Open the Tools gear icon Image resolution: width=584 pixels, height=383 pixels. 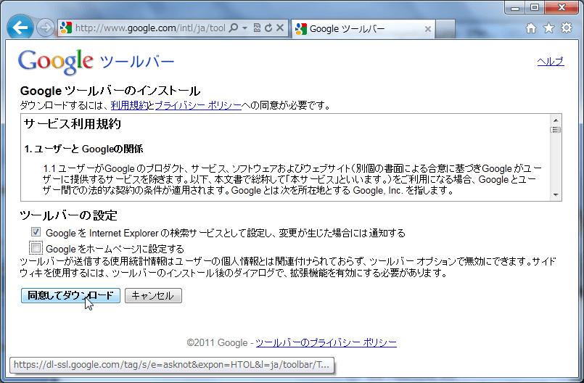point(567,28)
